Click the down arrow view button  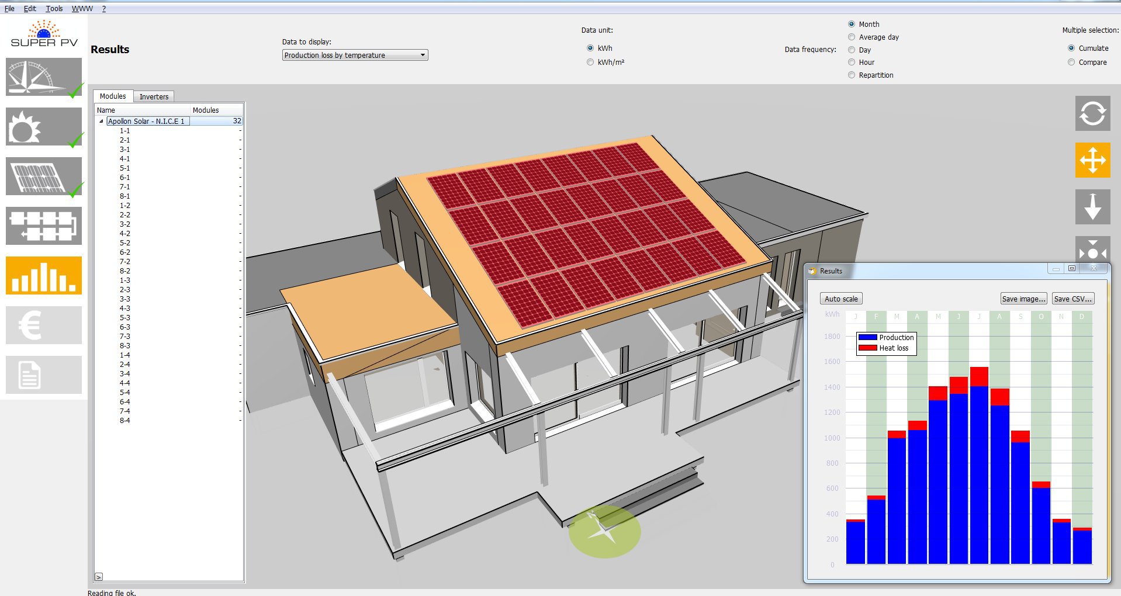[x=1092, y=207]
